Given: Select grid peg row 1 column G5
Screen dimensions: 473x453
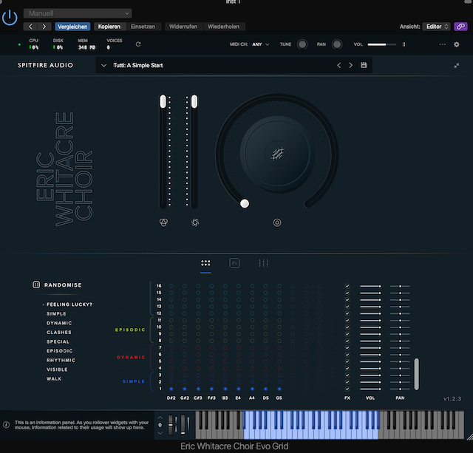Looking at the screenshot, I should click(279, 389).
